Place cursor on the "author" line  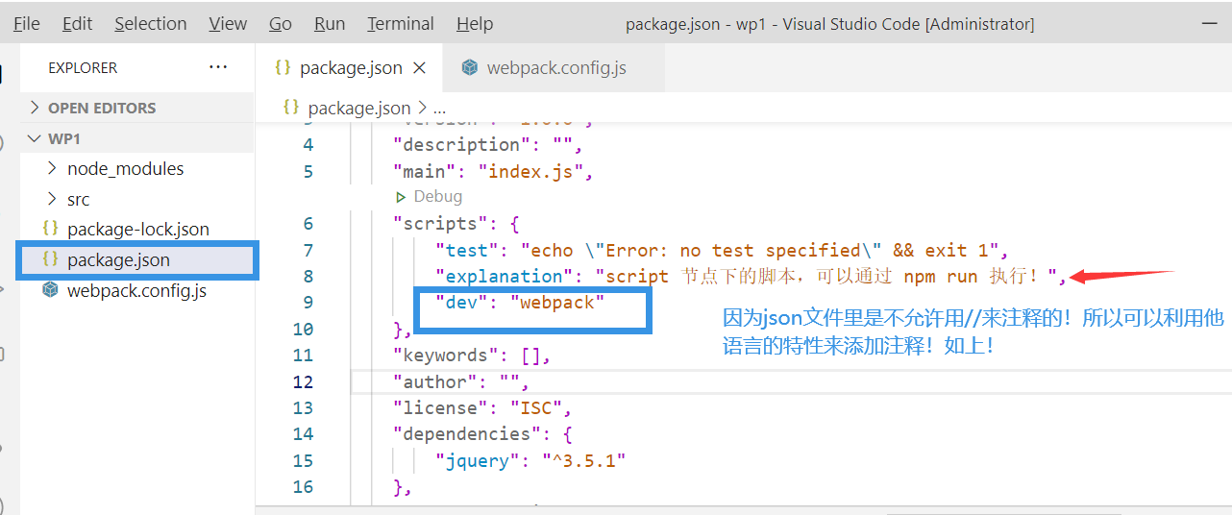(791, 381)
